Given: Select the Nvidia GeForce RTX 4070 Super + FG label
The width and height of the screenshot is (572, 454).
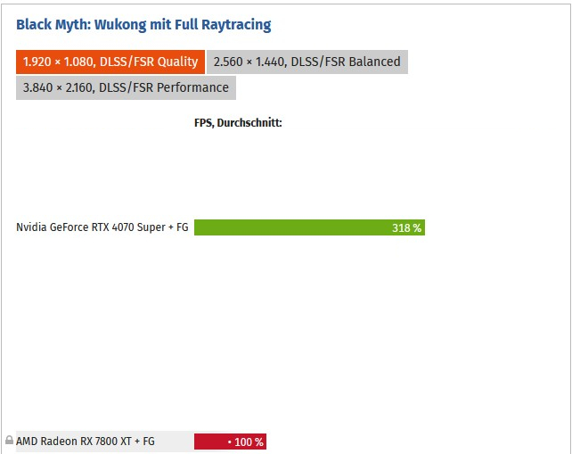Looking at the screenshot, I should (x=102, y=227).
